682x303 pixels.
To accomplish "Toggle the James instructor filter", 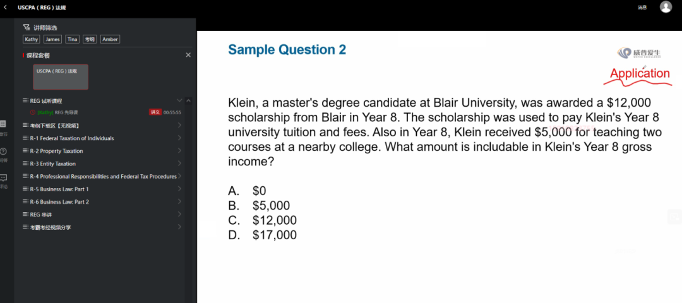I will click(52, 39).
